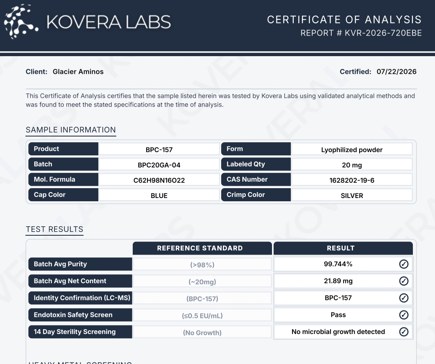Click the Batch Avg Net Content row label
The image size is (435, 364).
80,281
